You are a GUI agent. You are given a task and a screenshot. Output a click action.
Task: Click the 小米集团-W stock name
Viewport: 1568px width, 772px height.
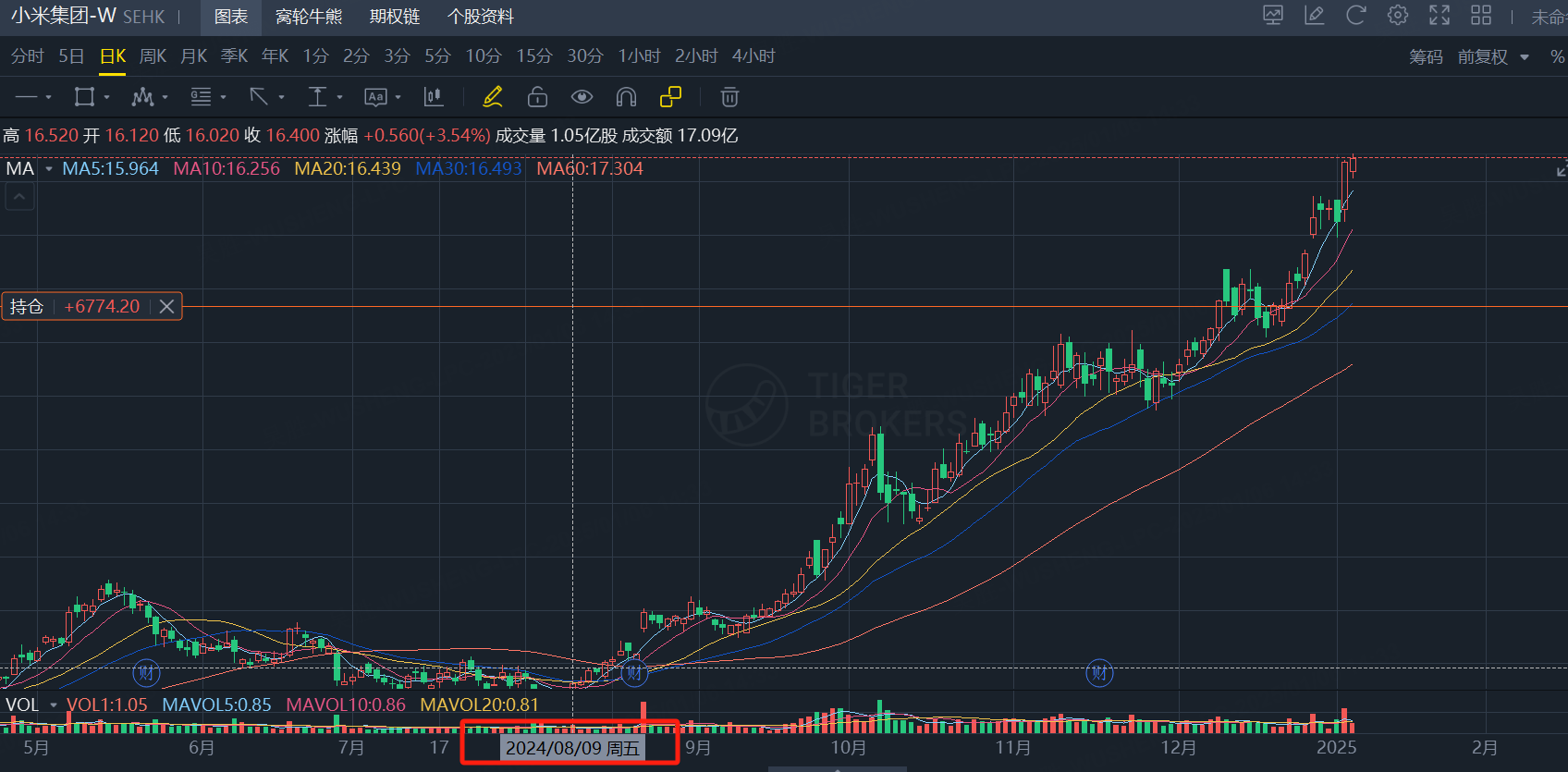click(x=64, y=16)
